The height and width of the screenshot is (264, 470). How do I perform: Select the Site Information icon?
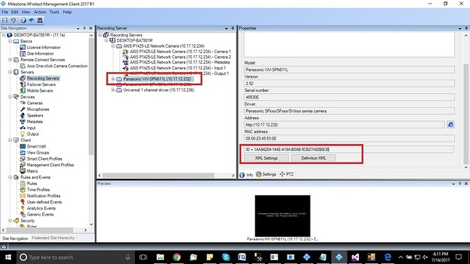(x=22, y=54)
